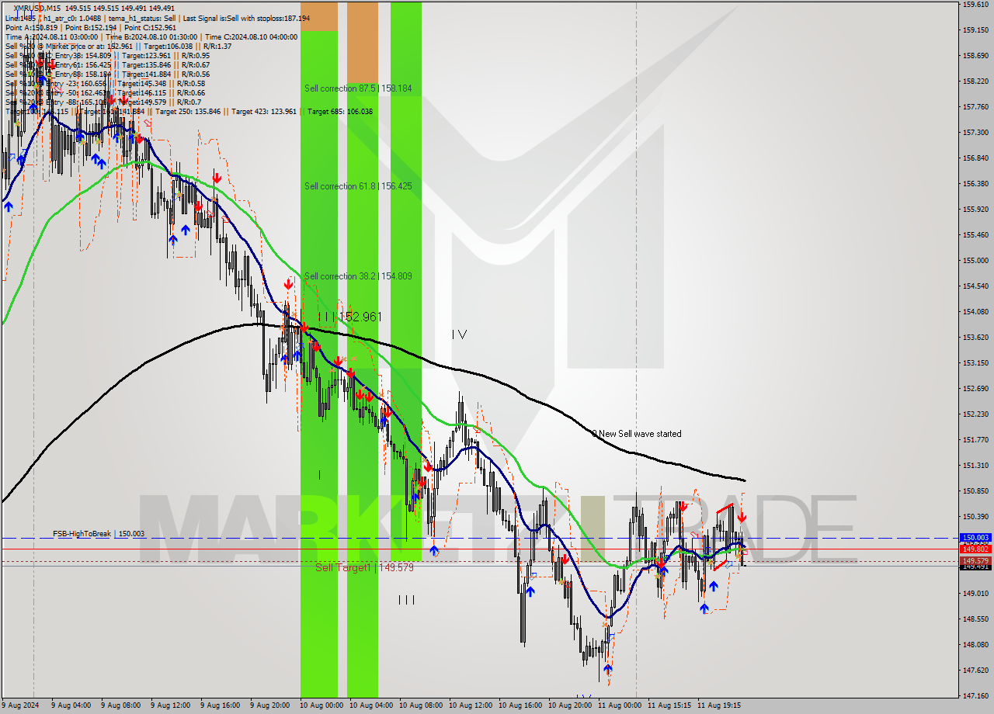This screenshot has height=714, width=994.
Task: Click the '10 Aug 12:00' time axis label
Action: click(470, 705)
